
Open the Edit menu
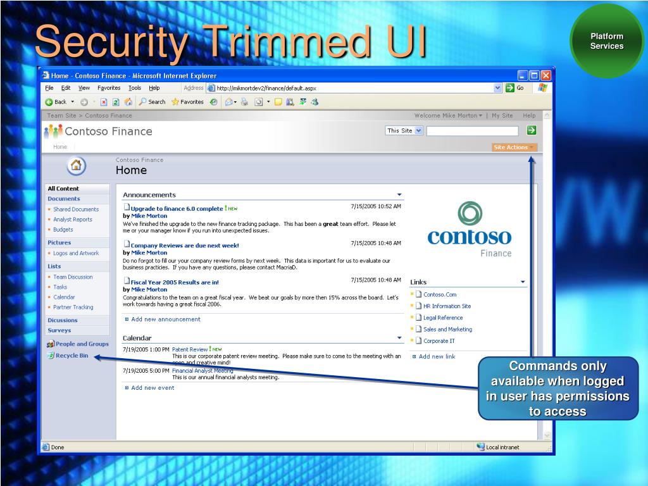point(66,88)
